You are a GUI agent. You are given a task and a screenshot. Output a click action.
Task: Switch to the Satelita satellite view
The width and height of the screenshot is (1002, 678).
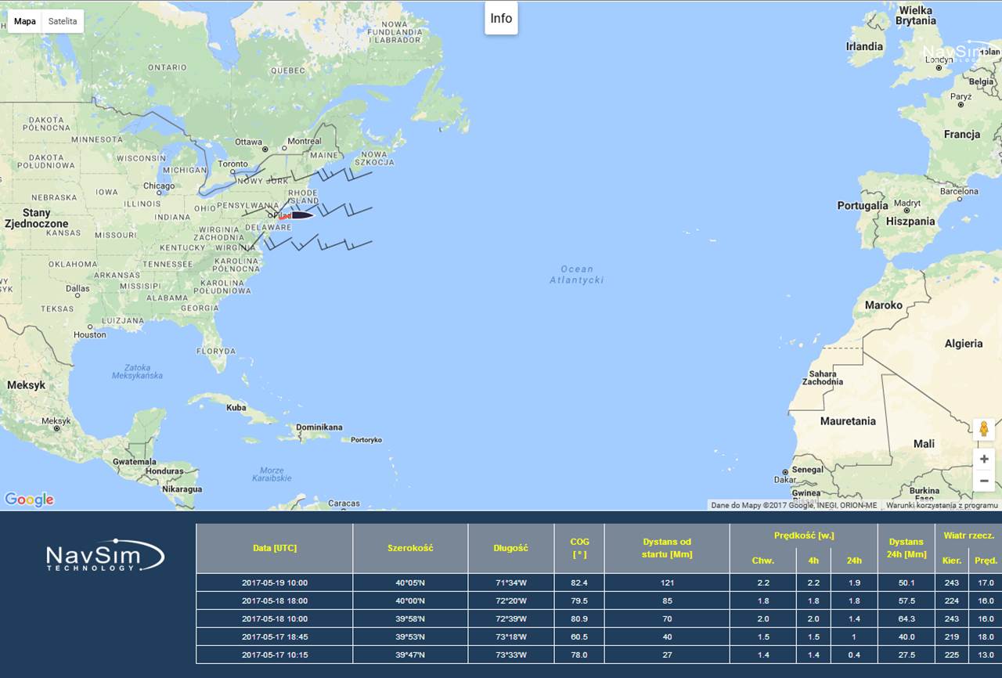[x=63, y=21]
